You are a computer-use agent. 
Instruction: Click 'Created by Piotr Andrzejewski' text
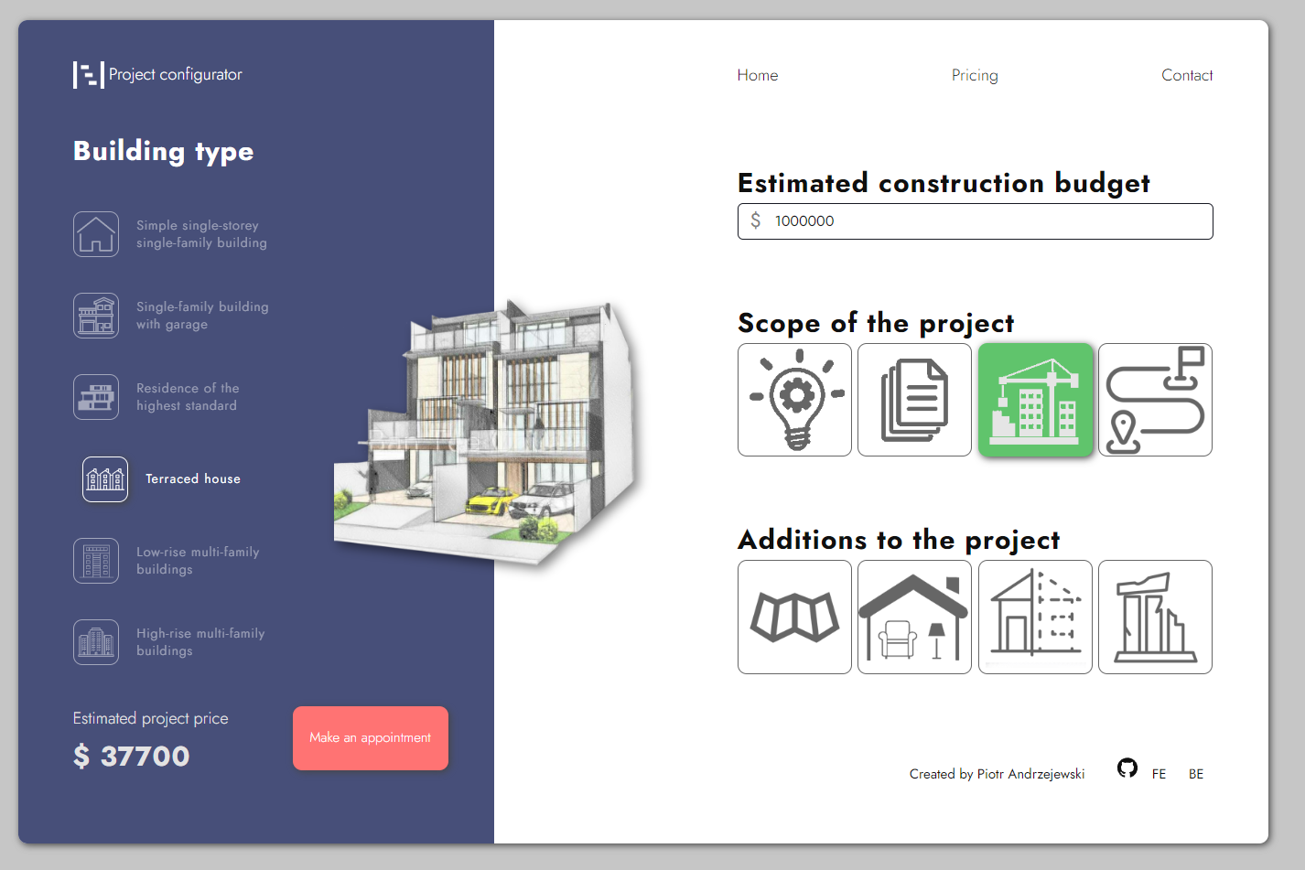click(x=997, y=774)
